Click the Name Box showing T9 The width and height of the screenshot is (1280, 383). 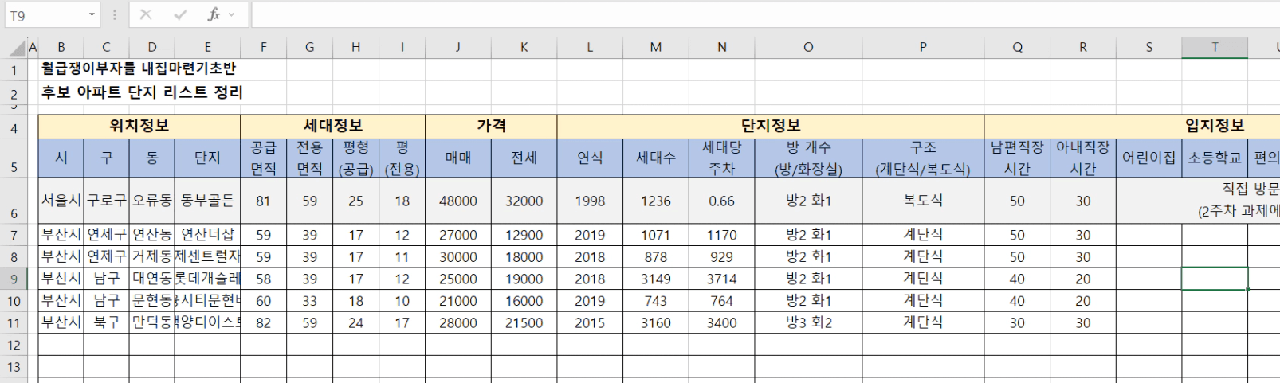[x=45, y=15]
